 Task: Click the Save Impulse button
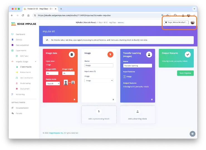(x=185, y=73)
